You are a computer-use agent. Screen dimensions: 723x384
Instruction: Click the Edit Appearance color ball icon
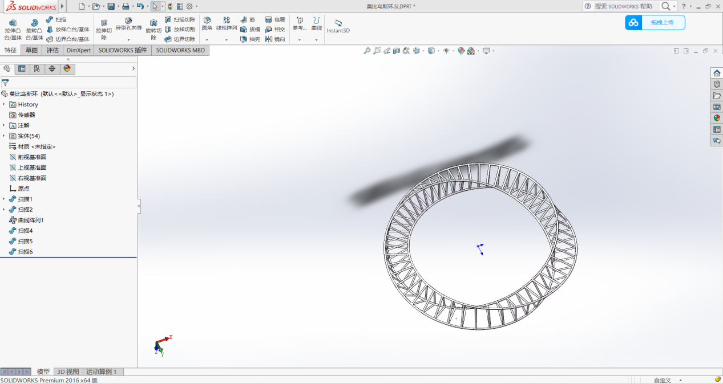(x=461, y=51)
